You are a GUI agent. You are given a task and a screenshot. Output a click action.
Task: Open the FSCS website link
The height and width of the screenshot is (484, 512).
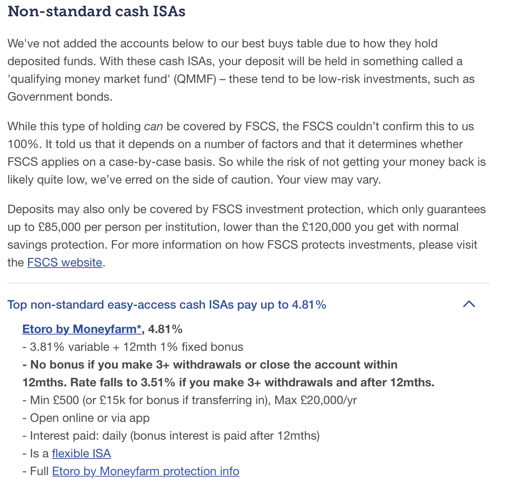tap(65, 262)
